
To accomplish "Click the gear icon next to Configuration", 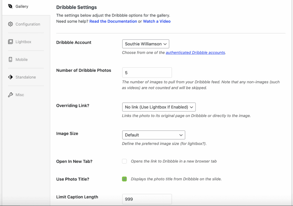I will (x=10, y=24).
